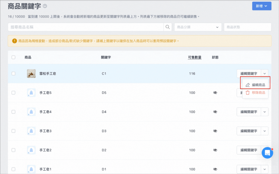Focus the 搜尋商品名稱 search field
This screenshot has width=279, height=174.
tap(86, 27)
